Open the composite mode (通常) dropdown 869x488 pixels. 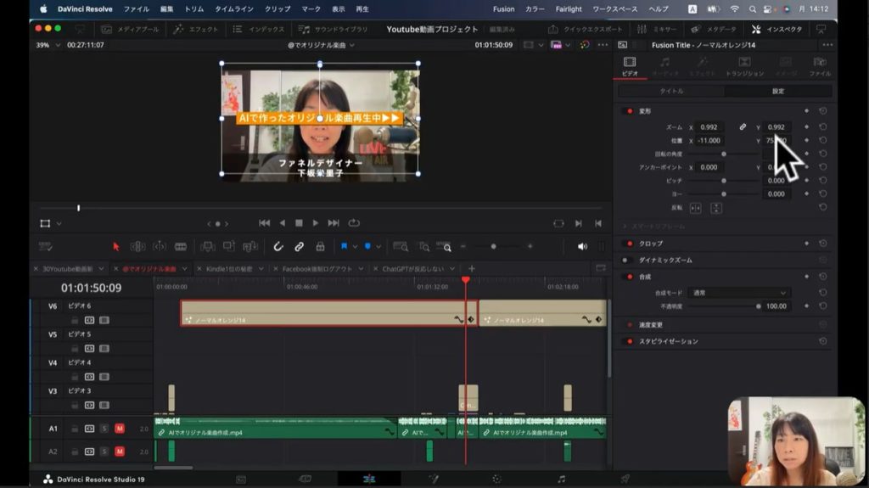pyautogui.click(x=738, y=293)
